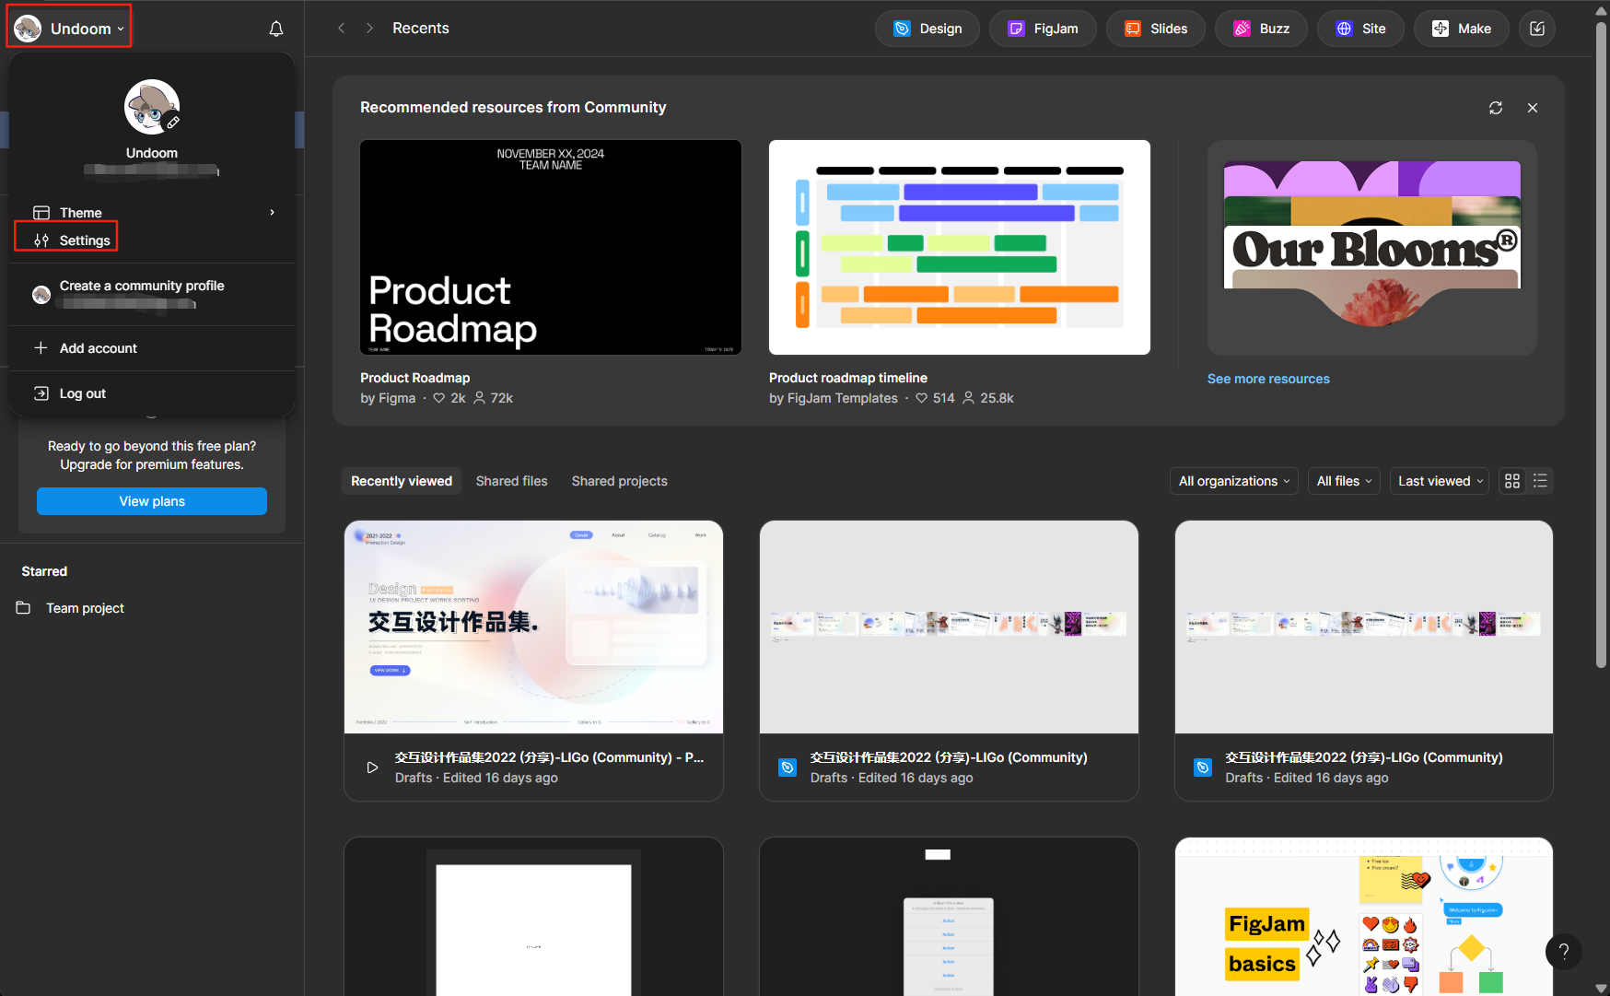Viewport: 1610px width, 996px height.
Task: Click the import file icon in top bar
Action: pyautogui.click(x=1537, y=29)
